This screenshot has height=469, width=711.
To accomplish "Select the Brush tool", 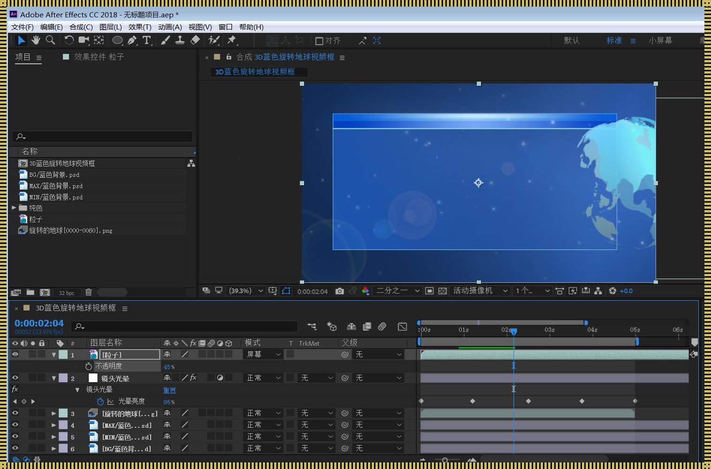I will pyautogui.click(x=165, y=40).
